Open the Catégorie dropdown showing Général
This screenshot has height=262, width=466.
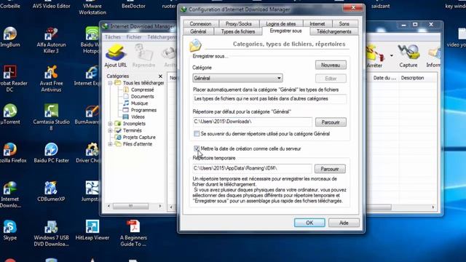click(x=237, y=78)
